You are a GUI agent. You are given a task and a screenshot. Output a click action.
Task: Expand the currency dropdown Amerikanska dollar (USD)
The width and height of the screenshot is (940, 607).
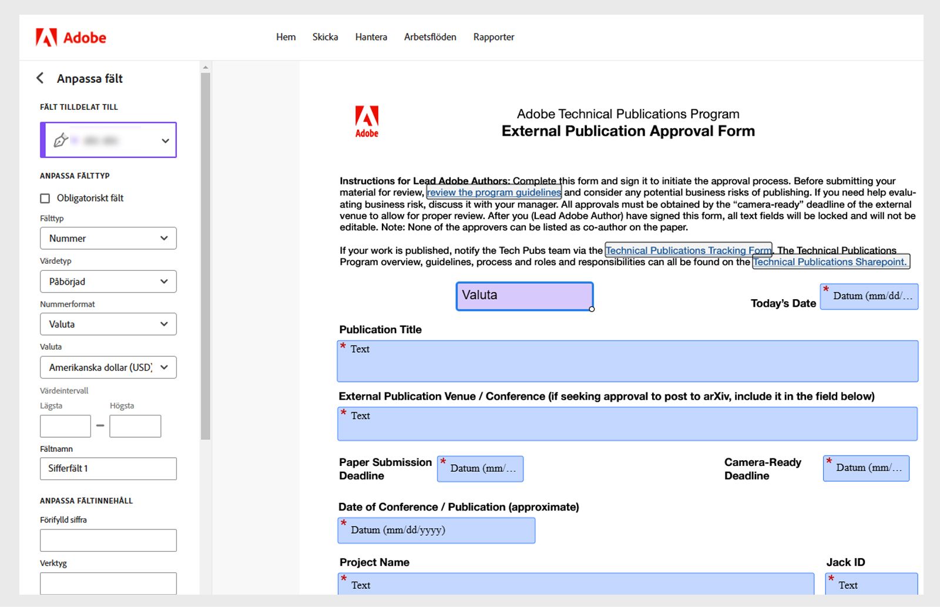tap(108, 367)
